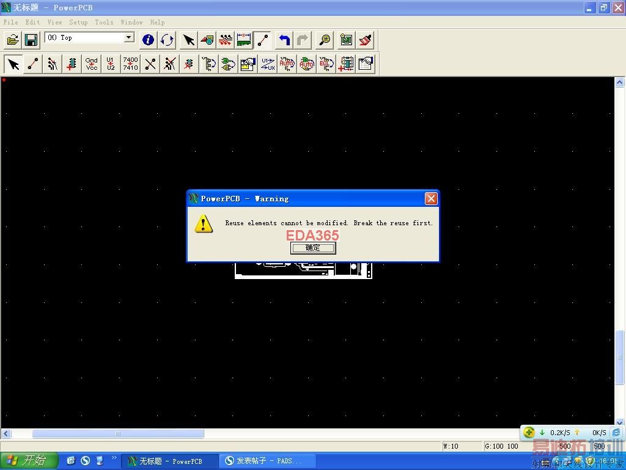
Task: Open the Dimensioning toolbar icon
Action: 243,40
